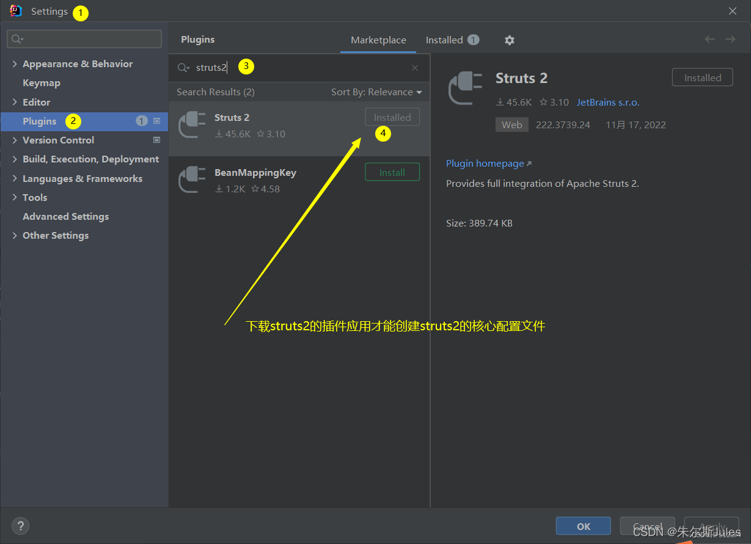Click the Size: 389.74 KB text
The image size is (751, 544).
[479, 223]
